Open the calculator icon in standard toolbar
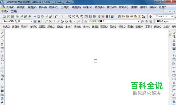Screen dimensions: 176x105 coord(107,16)
